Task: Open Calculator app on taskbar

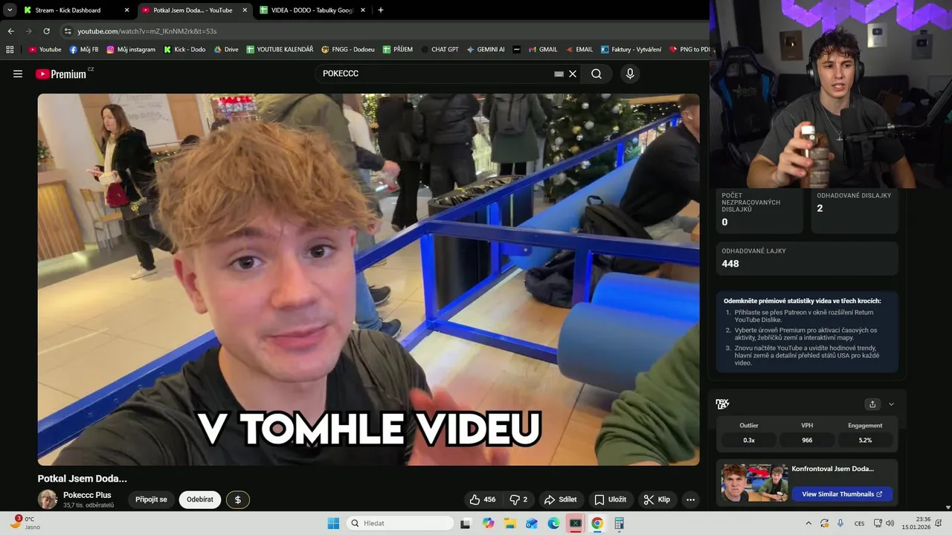Action: (x=619, y=523)
